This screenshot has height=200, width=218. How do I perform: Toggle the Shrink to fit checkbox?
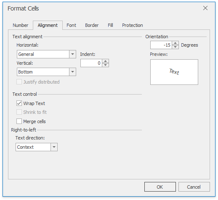pos(19,112)
